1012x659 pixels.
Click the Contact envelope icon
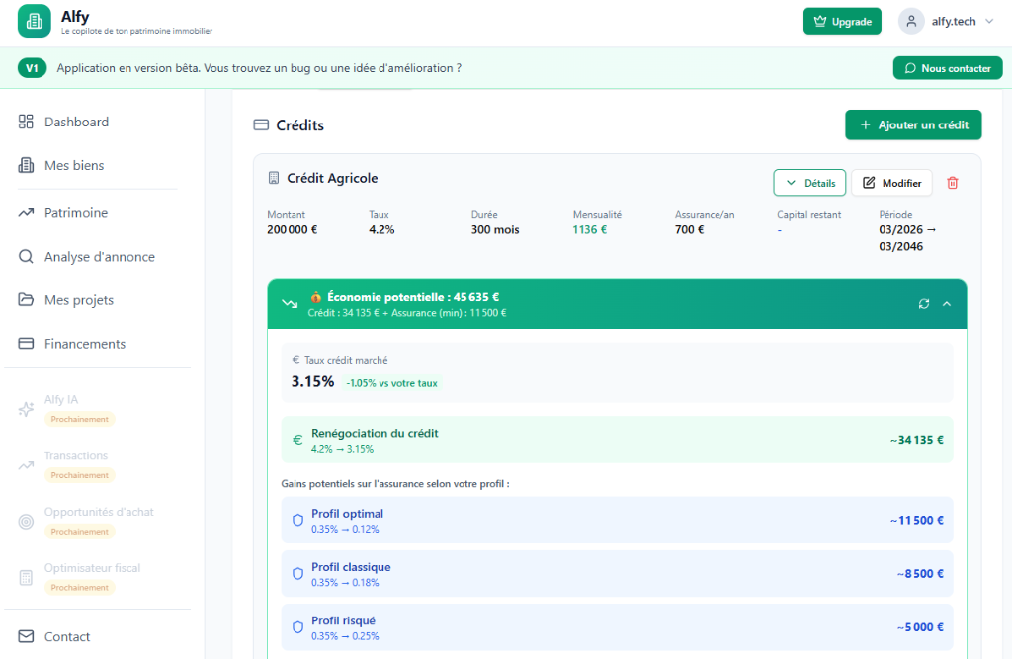pos(26,637)
